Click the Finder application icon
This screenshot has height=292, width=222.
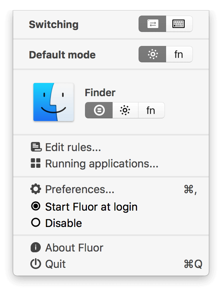coord(54,102)
